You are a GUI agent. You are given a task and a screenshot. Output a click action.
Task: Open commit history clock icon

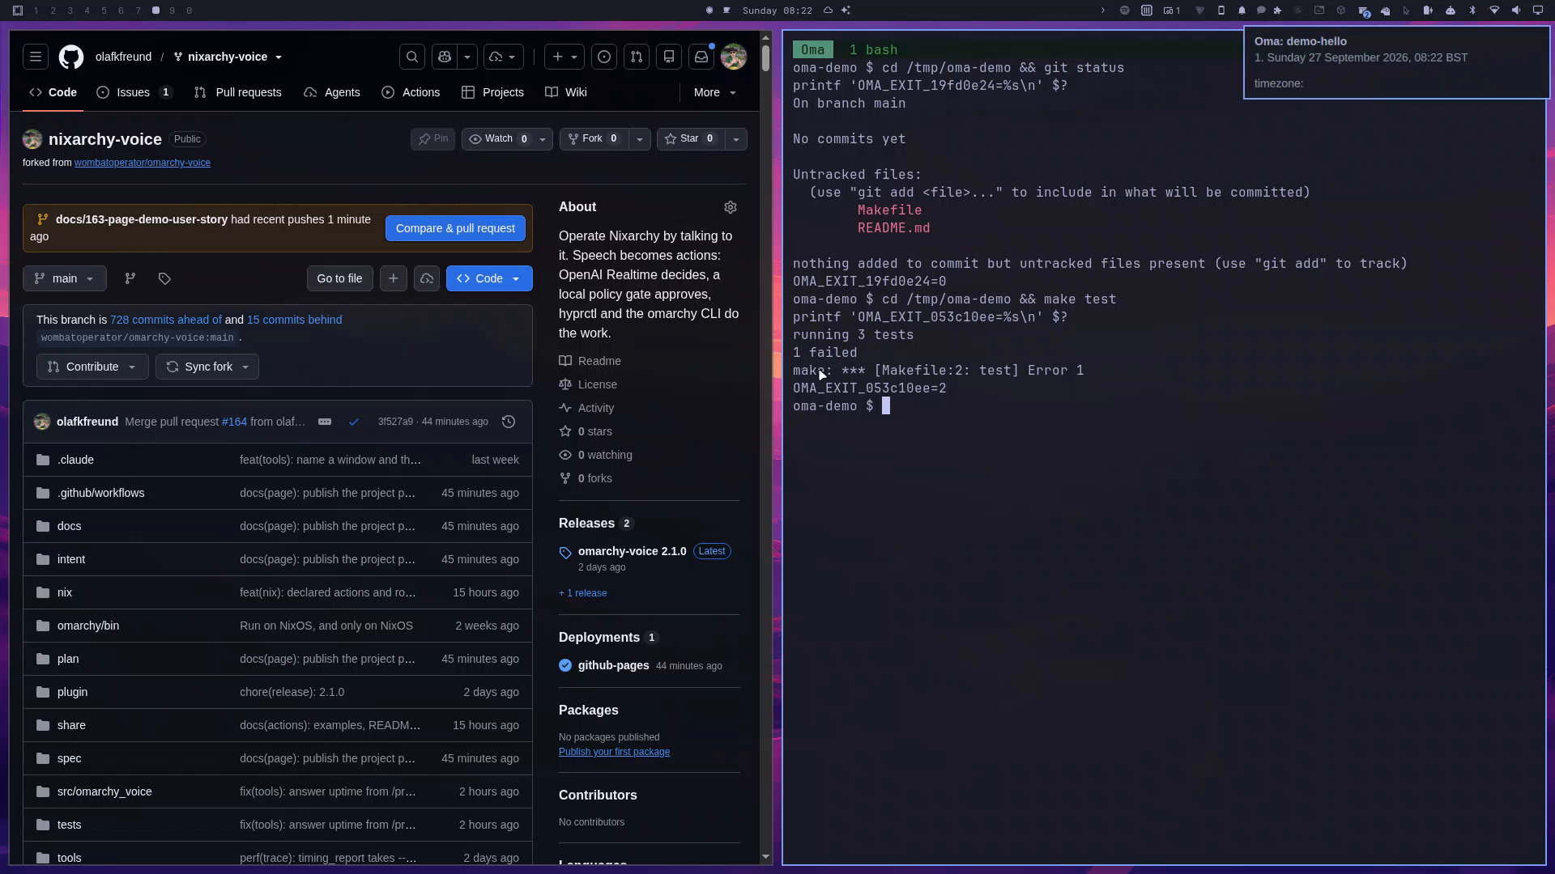pos(509,422)
